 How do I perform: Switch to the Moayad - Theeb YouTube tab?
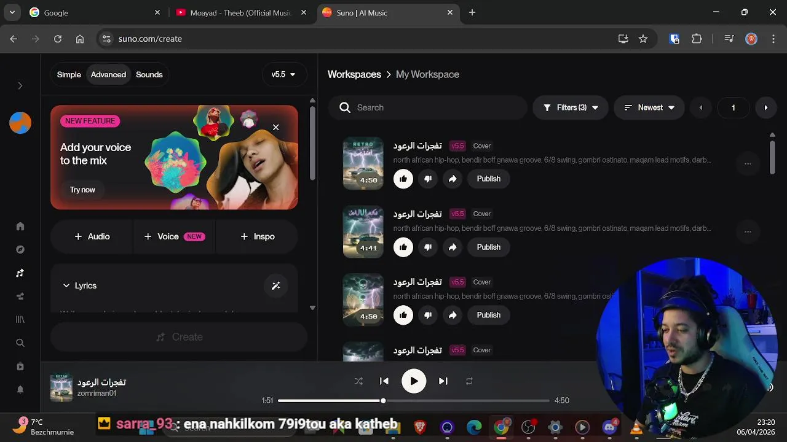[x=242, y=12]
